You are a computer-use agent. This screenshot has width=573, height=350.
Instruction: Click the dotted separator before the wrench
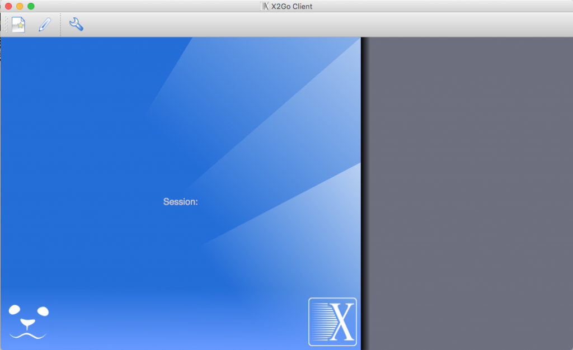pos(60,25)
